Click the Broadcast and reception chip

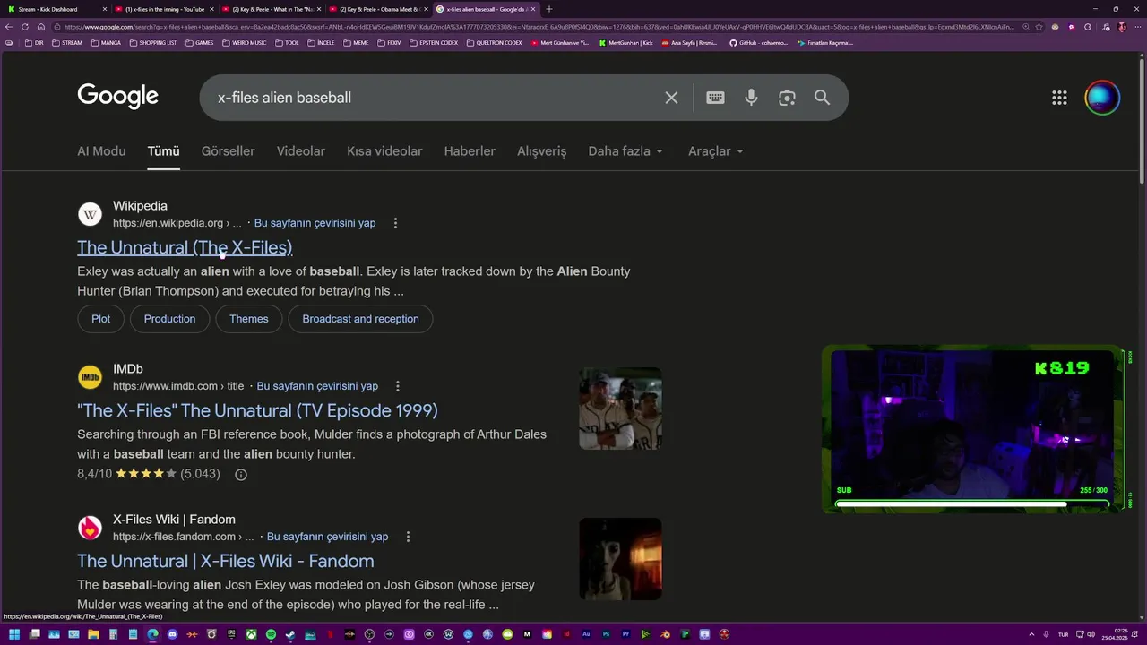pos(360,319)
